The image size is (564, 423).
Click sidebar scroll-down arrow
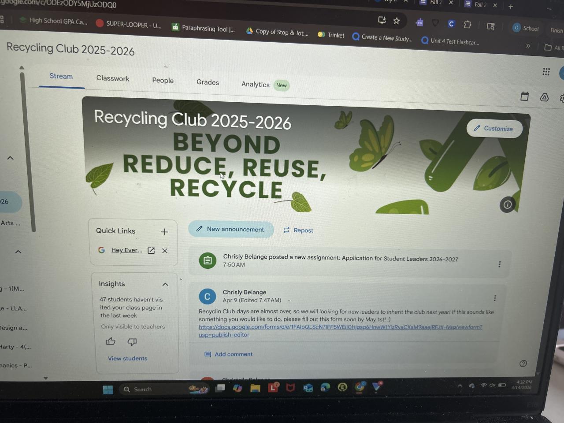[45, 378]
